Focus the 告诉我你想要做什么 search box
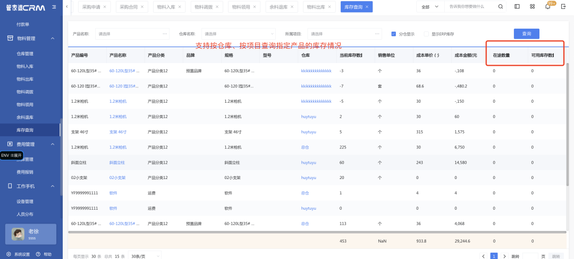The height and width of the screenshot is (259, 574). [471, 6]
